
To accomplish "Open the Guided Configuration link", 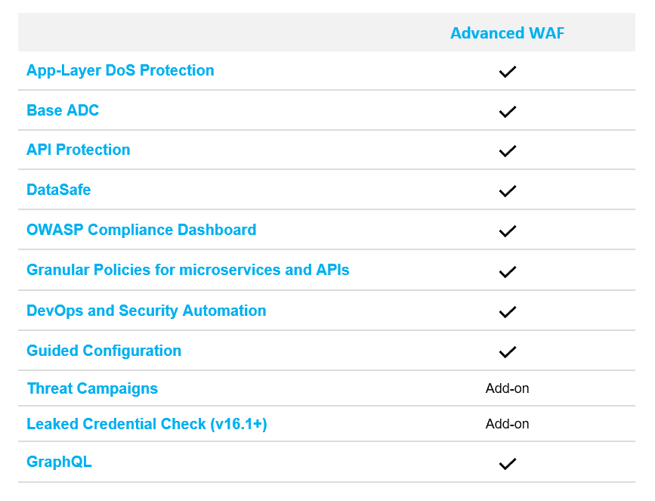I will [104, 351].
